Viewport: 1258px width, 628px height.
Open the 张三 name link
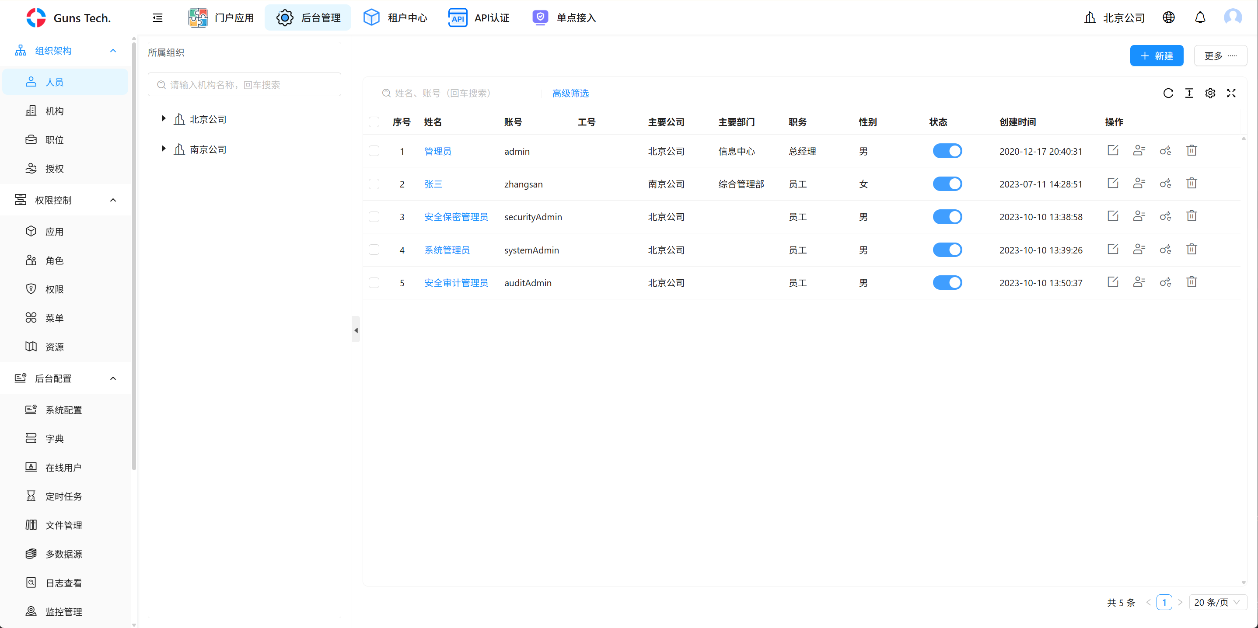433,184
